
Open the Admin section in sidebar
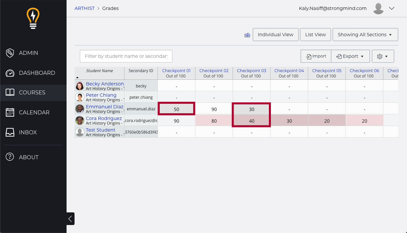(28, 53)
